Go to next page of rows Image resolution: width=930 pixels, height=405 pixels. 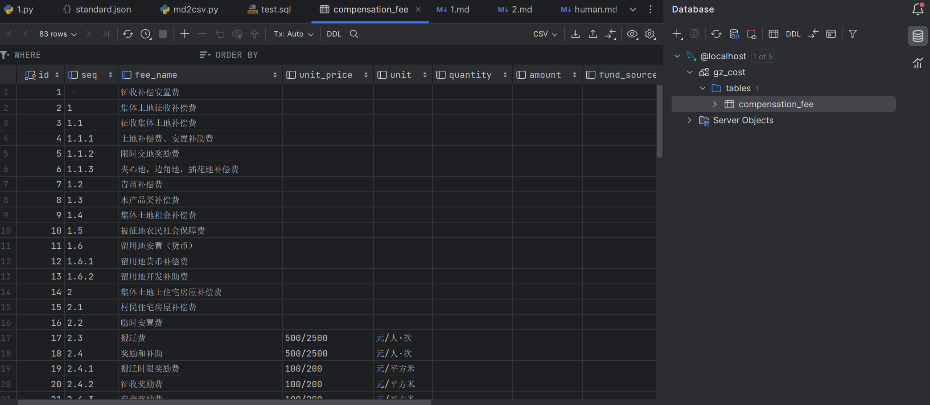(89, 34)
